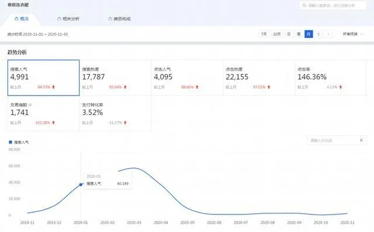The width and height of the screenshot is (374, 232).
Task: Click the 40,149 tooltip value
Action: (x=123, y=184)
